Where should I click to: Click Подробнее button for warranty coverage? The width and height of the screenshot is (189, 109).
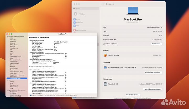[156, 44]
